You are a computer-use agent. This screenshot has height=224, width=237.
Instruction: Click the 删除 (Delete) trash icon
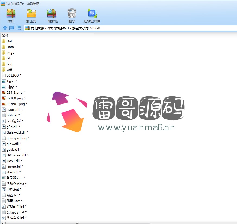pyautogui.click(x=72, y=13)
